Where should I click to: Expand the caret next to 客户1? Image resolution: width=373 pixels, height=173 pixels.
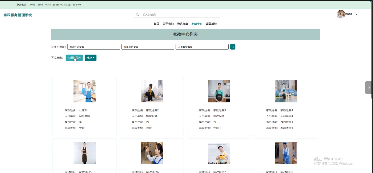356,15
